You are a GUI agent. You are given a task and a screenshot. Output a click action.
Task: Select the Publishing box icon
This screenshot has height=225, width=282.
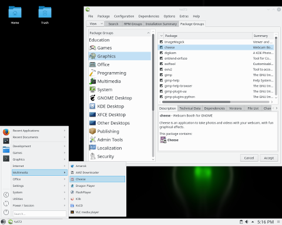92,131
